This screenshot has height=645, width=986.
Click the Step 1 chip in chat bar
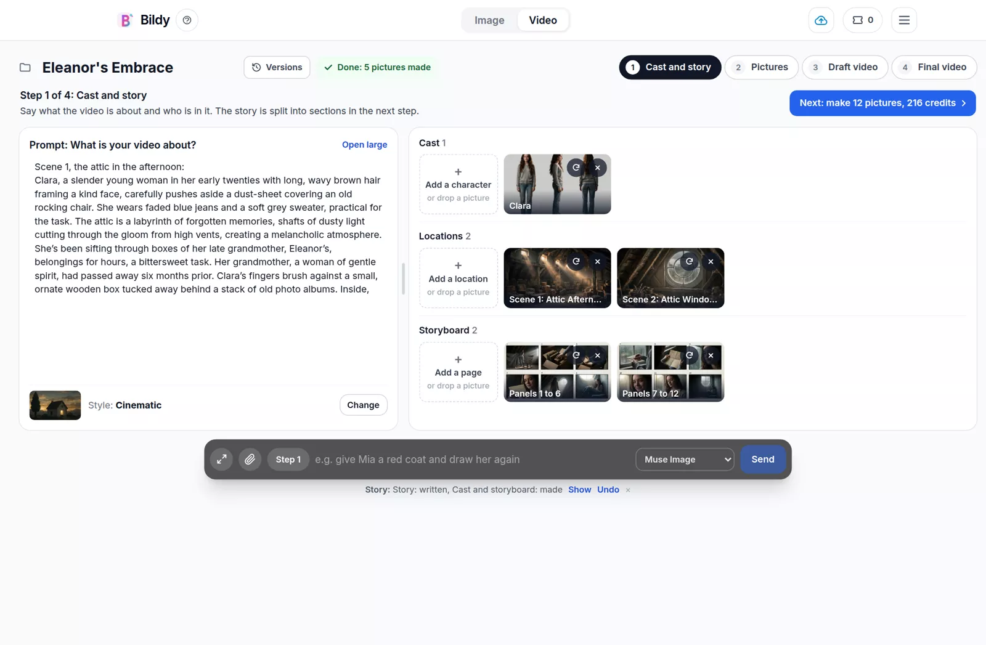click(288, 460)
